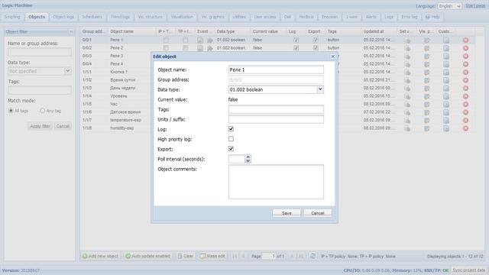Click the Apply filter button
This screenshot has height=275, width=489.
[40, 126]
